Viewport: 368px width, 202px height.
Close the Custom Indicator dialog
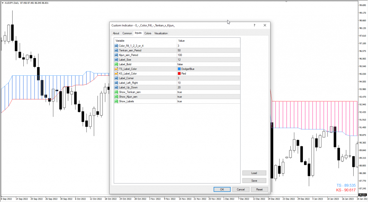(x=265, y=25)
